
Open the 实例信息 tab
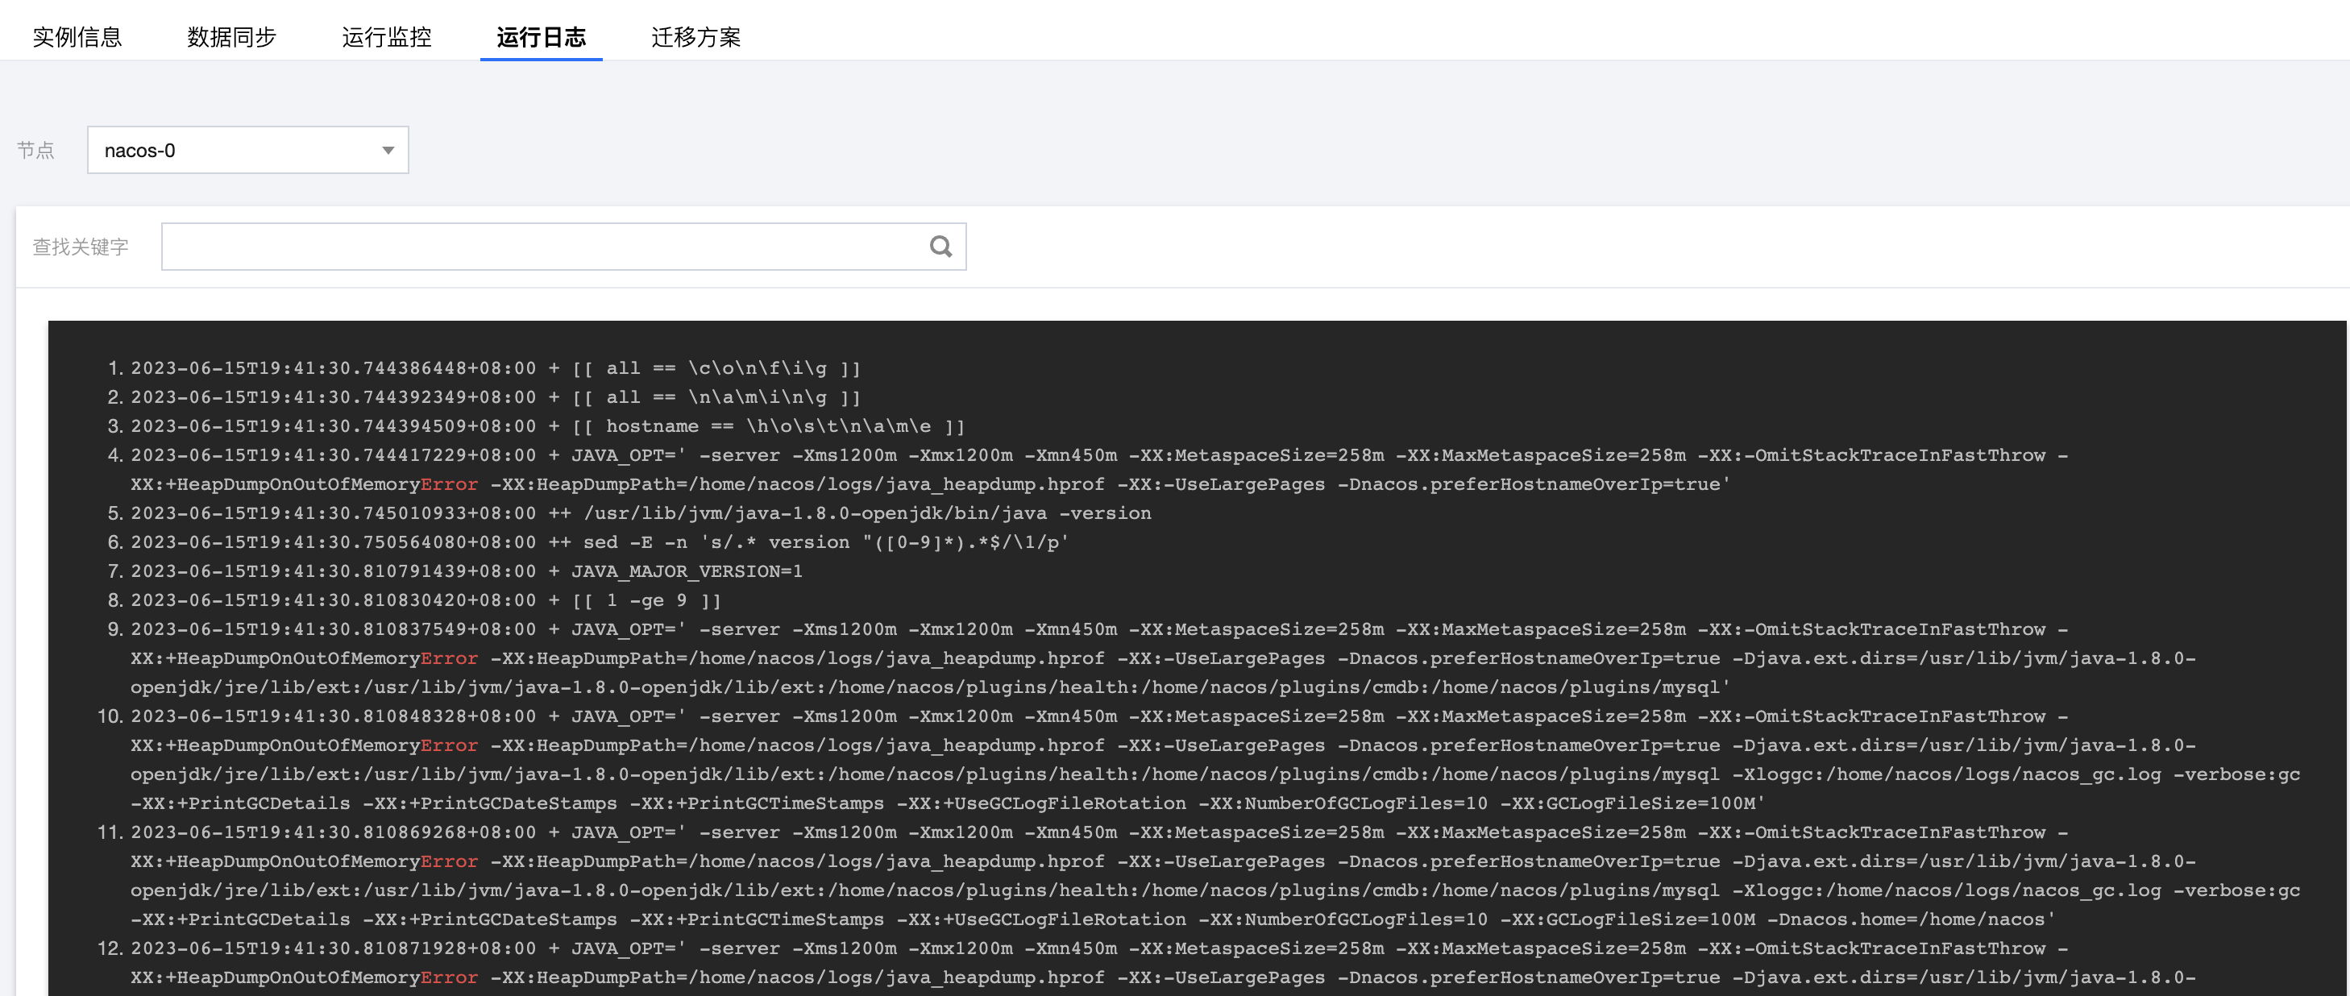pos(77,37)
